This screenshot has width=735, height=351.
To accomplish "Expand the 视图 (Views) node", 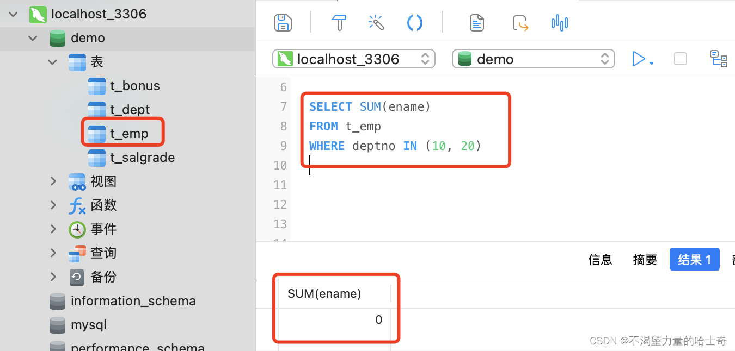I will [x=53, y=181].
